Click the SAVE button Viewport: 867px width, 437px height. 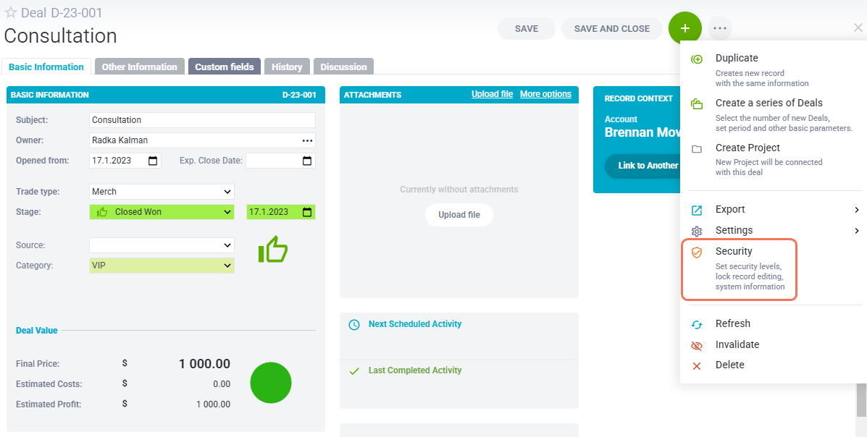527,29
